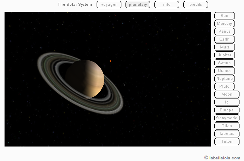This screenshot has height=161, width=244.
Task: View the planet Venus
Action: (225, 31)
